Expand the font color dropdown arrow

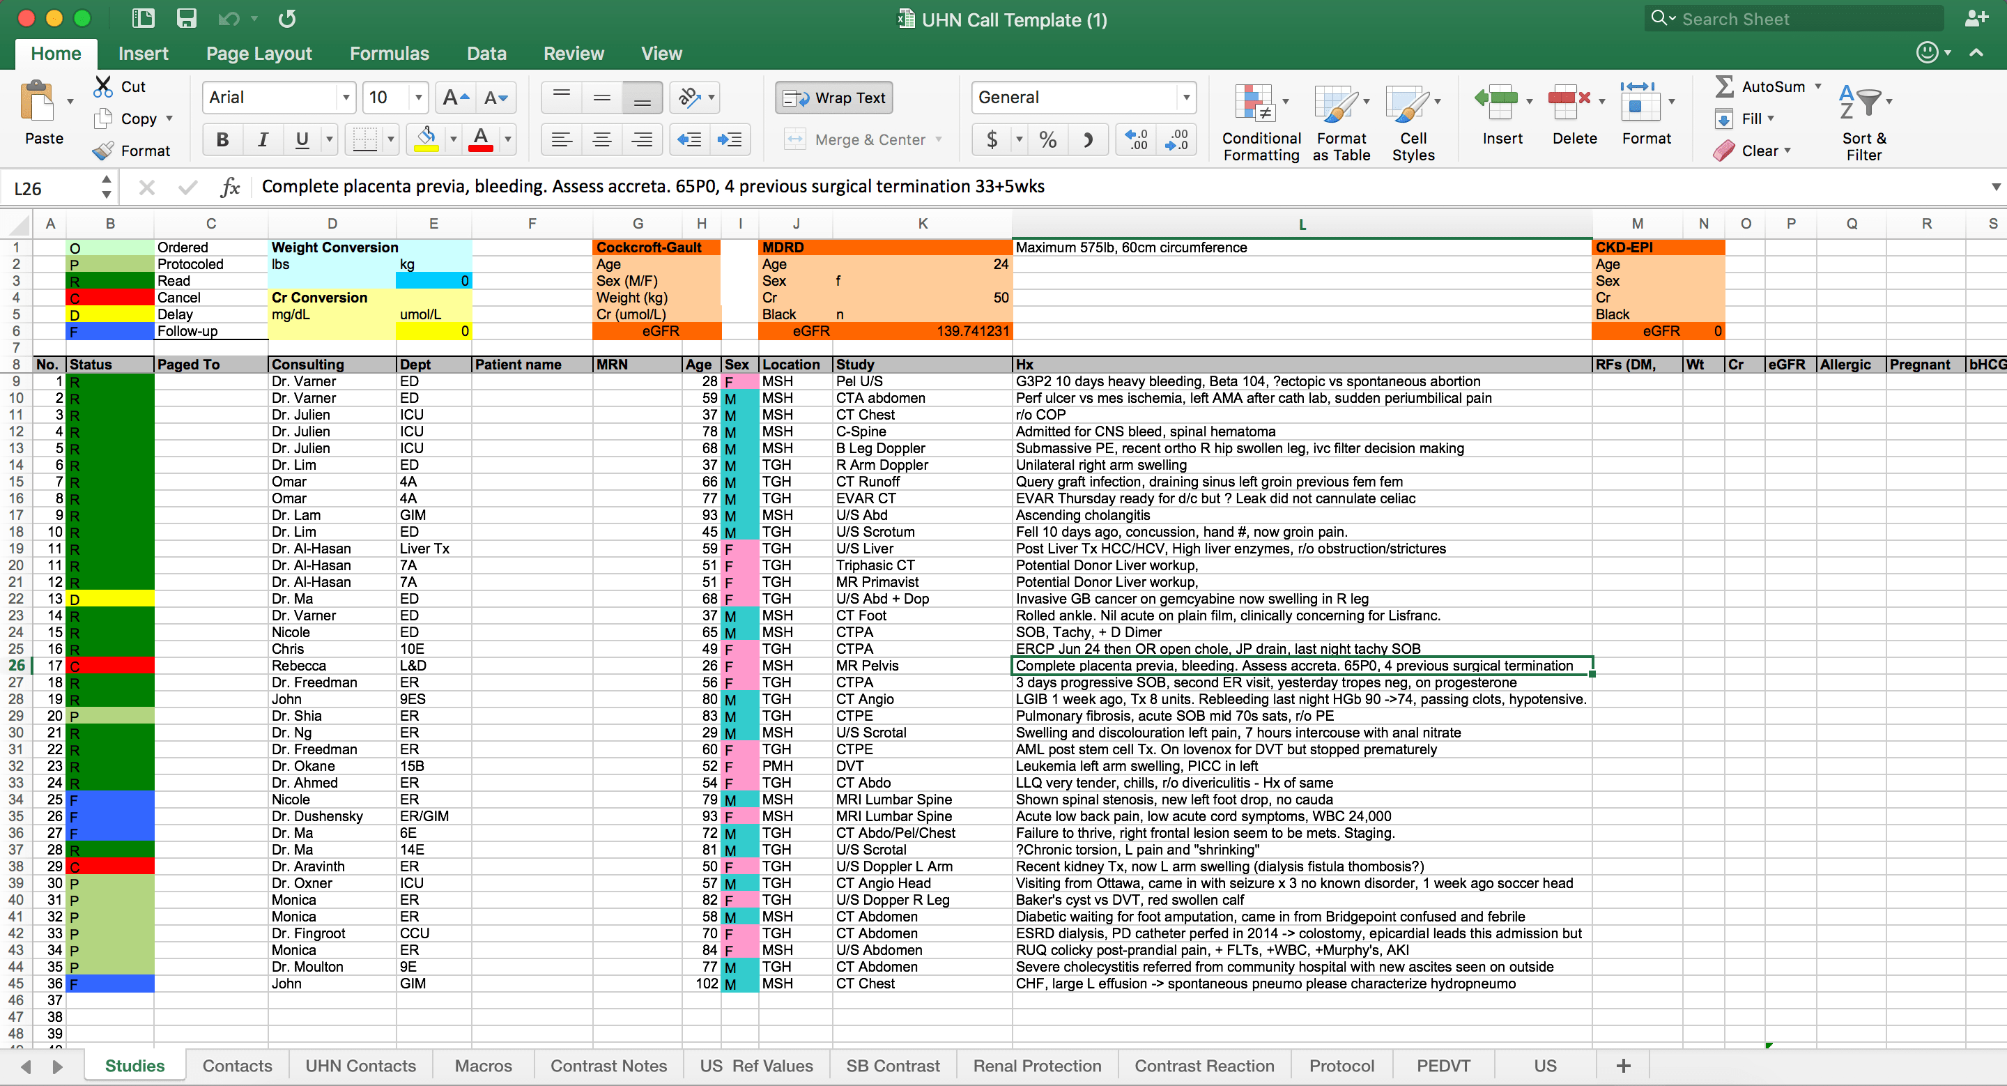[508, 139]
